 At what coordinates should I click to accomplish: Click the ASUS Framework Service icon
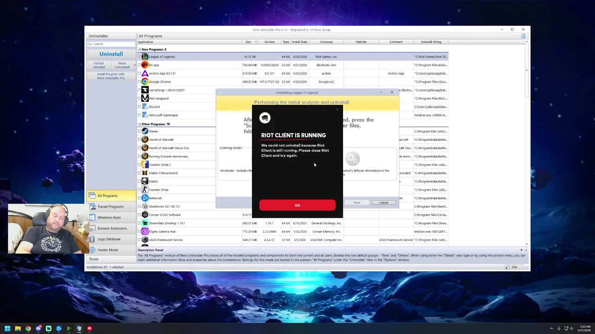click(145, 240)
